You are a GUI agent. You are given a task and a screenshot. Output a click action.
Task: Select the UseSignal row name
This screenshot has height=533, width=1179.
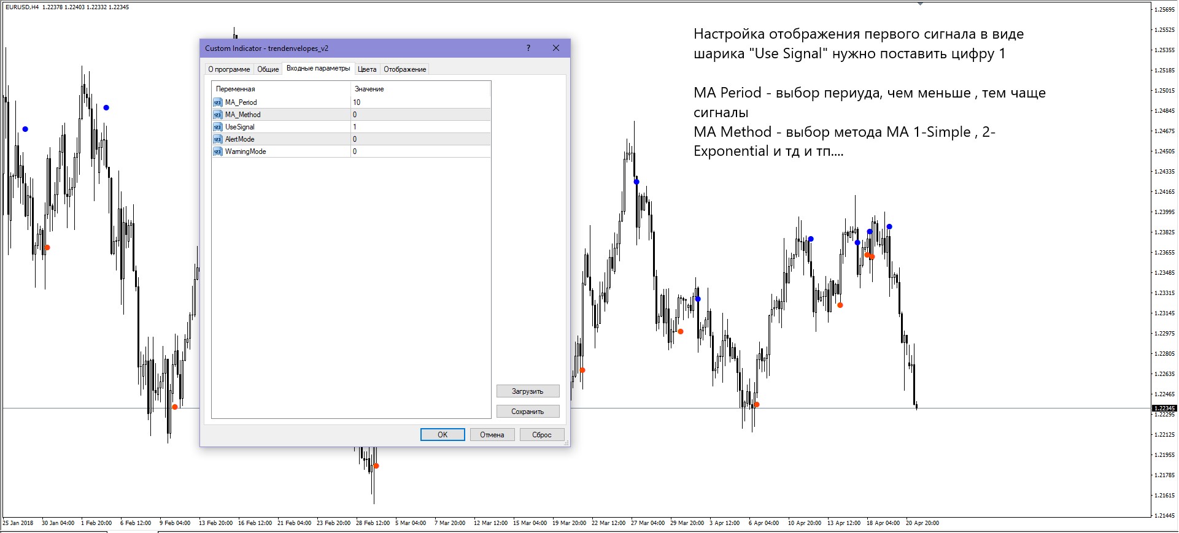click(x=239, y=127)
